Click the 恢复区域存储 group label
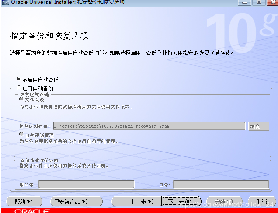The image size is (278, 213). [35, 95]
